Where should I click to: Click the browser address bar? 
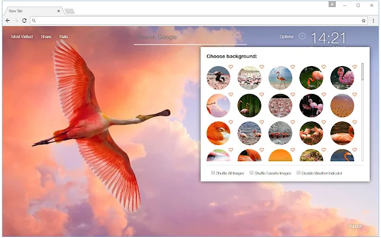(x=199, y=21)
